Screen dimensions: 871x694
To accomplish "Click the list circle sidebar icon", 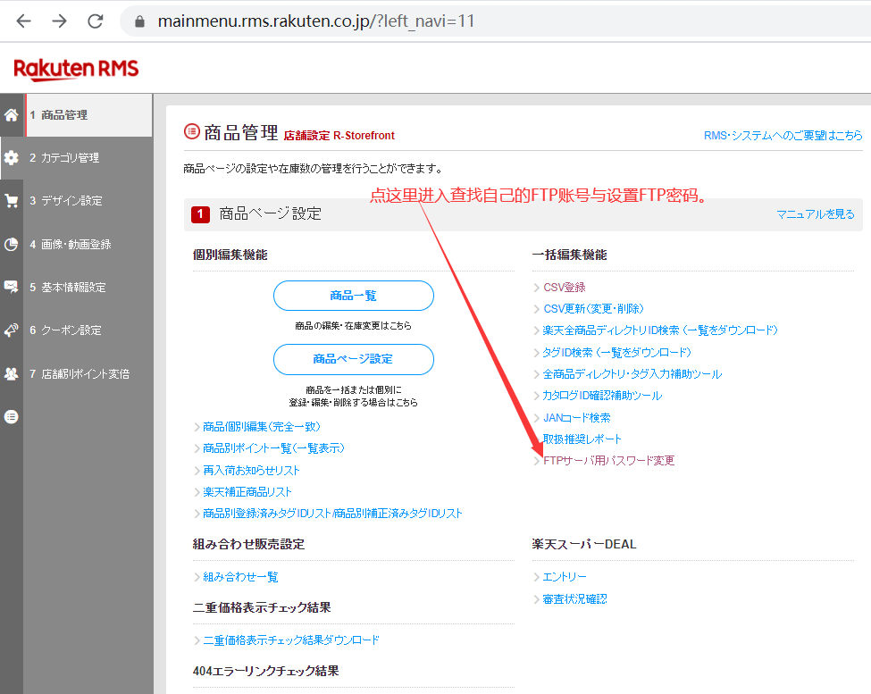I will [11, 416].
